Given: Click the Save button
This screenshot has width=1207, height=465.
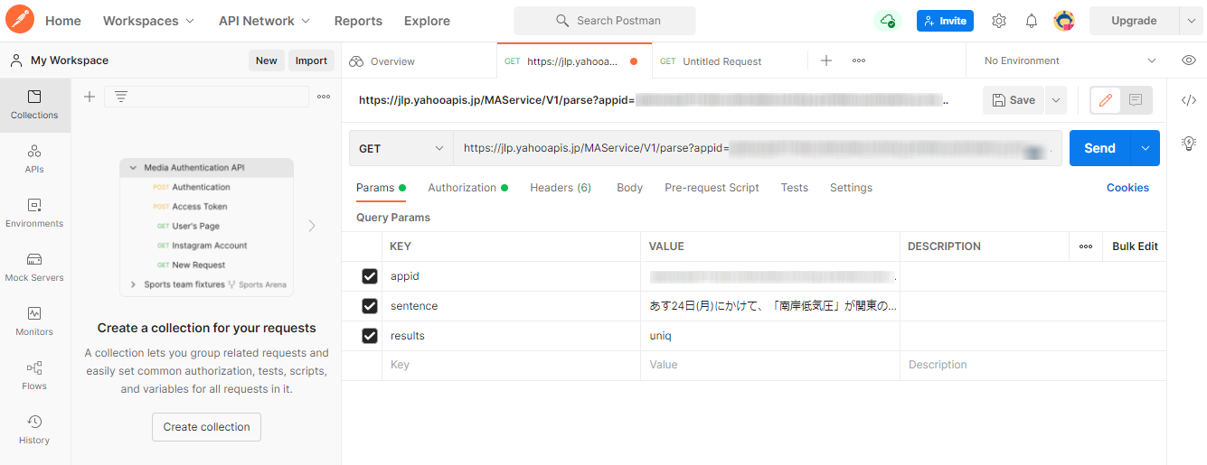Looking at the screenshot, I should pos(1014,100).
